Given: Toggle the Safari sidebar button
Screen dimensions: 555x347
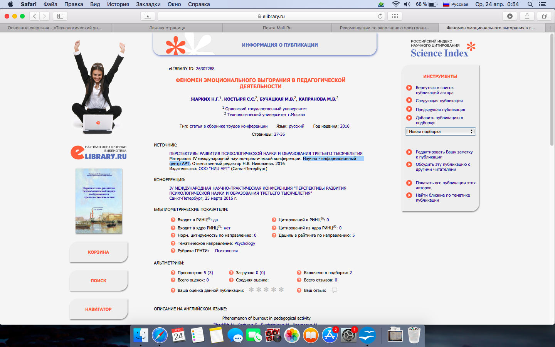Looking at the screenshot, I should 60,16.
